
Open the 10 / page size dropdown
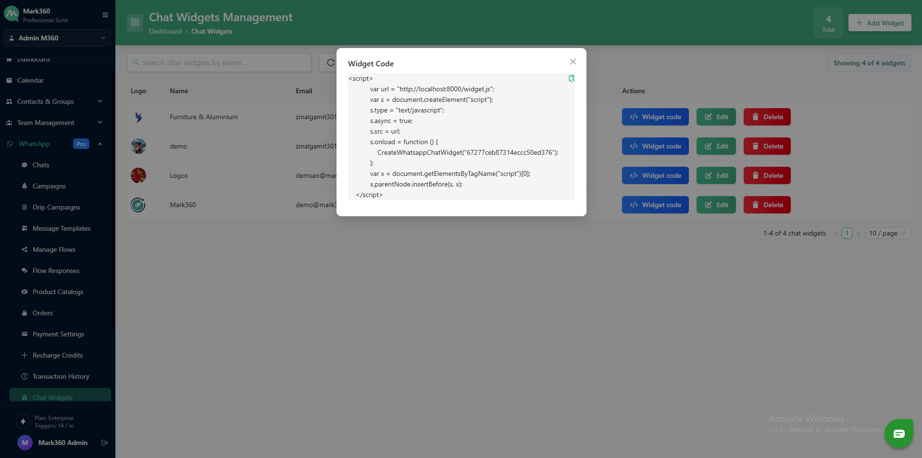[x=887, y=233]
